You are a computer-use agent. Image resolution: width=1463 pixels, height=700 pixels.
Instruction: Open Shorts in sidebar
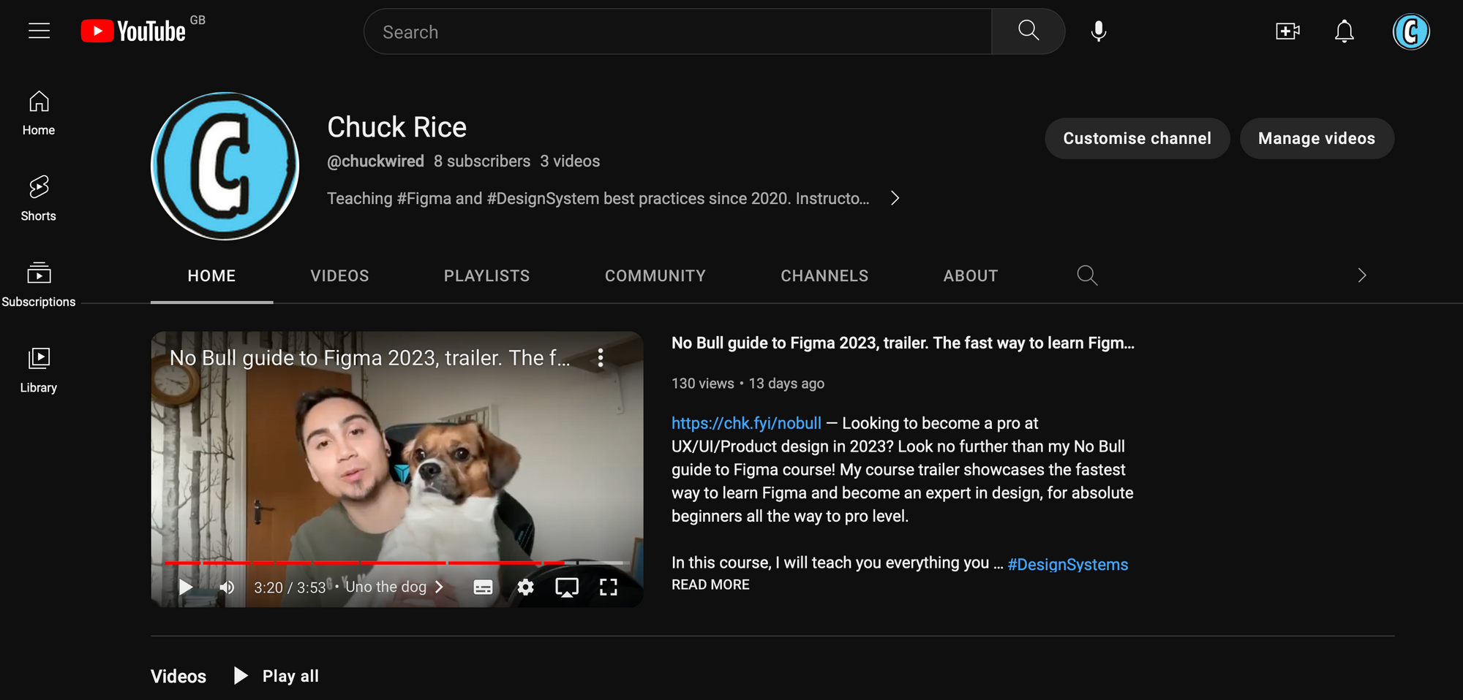pyautogui.click(x=39, y=199)
